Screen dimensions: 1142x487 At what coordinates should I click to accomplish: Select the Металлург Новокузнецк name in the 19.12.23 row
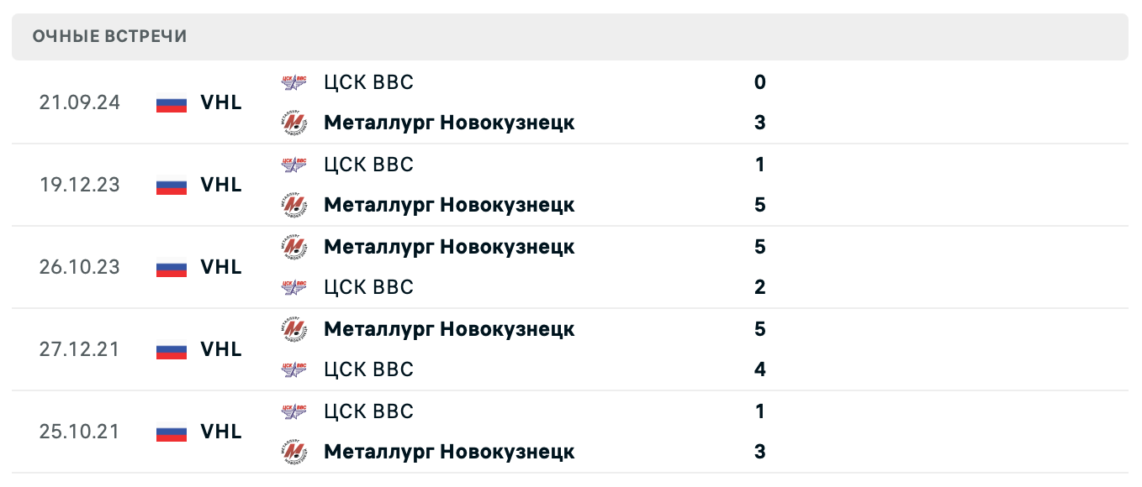pyautogui.click(x=450, y=205)
